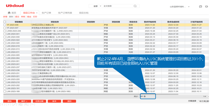This screenshot has width=216, height=106.
Task: Click 审核 in the toolbar
Action: [23, 17]
